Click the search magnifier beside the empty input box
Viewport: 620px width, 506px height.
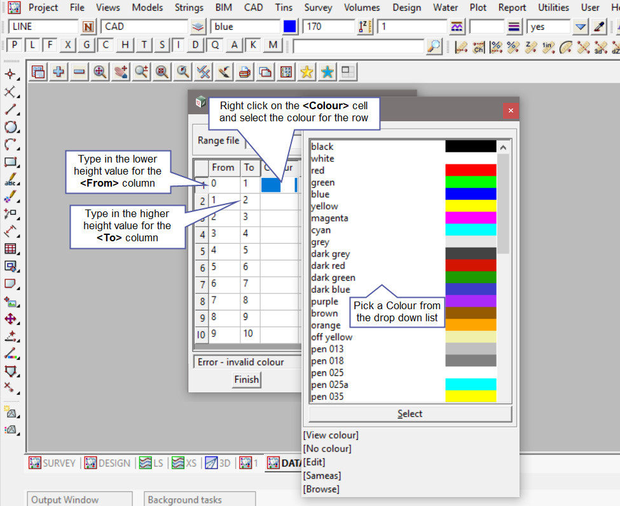[x=434, y=46]
